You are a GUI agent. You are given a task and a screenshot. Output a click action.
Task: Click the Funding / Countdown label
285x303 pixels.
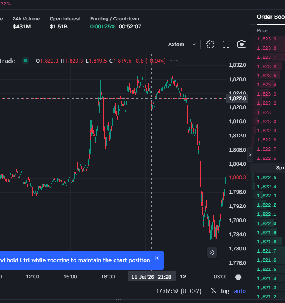click(x=115, y=19)
